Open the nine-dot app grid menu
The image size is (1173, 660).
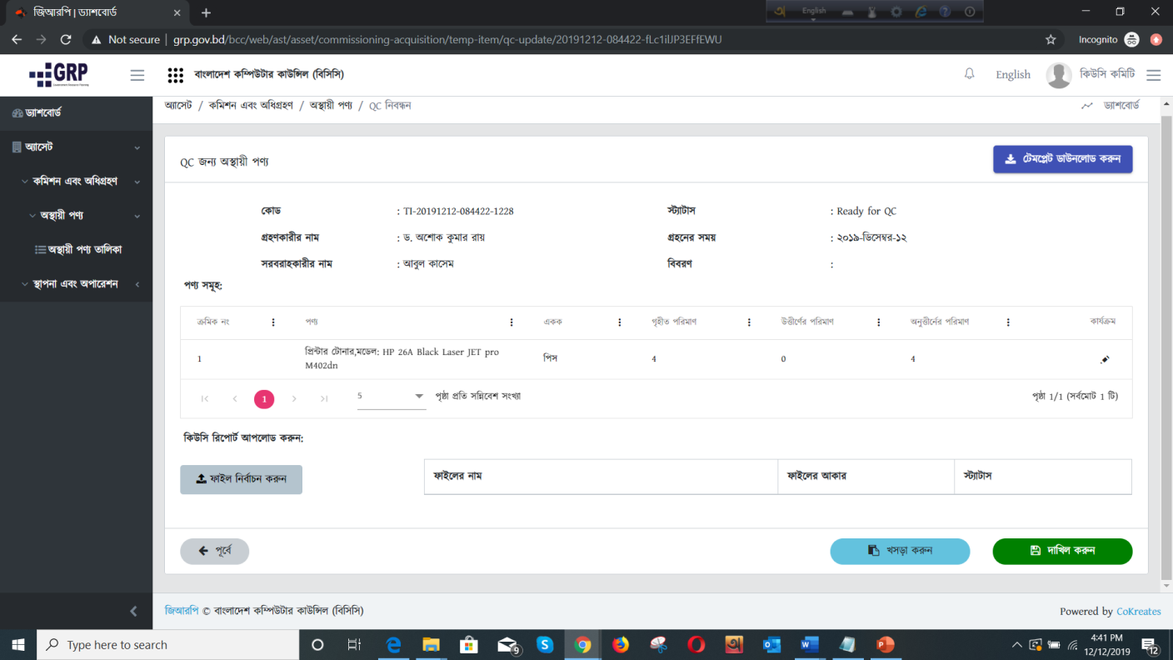pos(175,75)
